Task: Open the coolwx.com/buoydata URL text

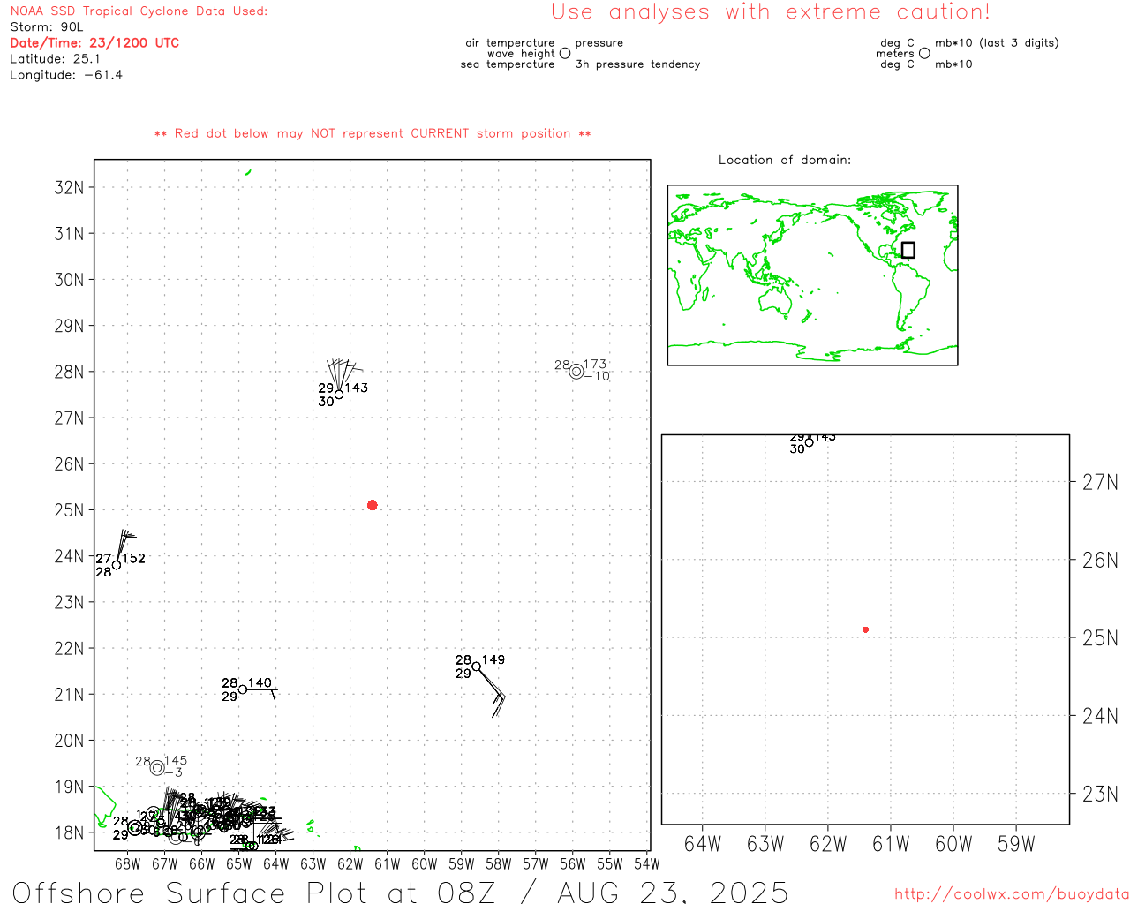Action: [1012, 894]
